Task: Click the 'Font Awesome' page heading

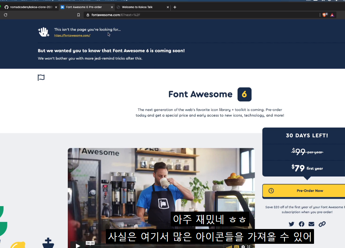Action: (200, 94)
